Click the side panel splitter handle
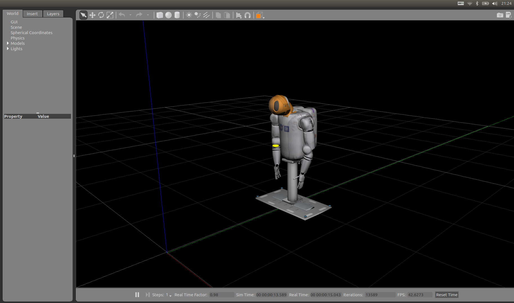 [74, 156]
